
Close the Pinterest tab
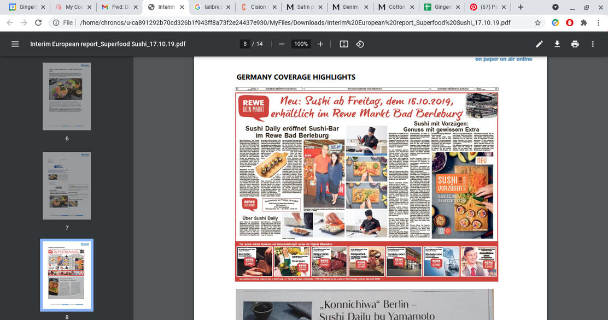pyautogui.click(x=504, y=7)
